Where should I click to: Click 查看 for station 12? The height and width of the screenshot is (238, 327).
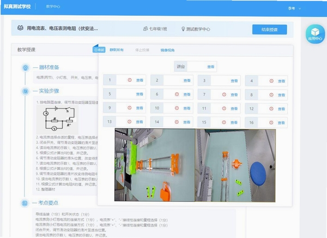click(281, 109)
